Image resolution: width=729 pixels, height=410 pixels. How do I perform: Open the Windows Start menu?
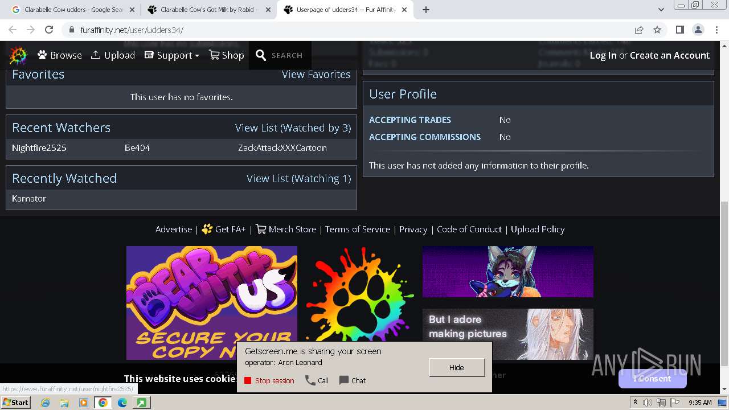click(x=16, y=402)
